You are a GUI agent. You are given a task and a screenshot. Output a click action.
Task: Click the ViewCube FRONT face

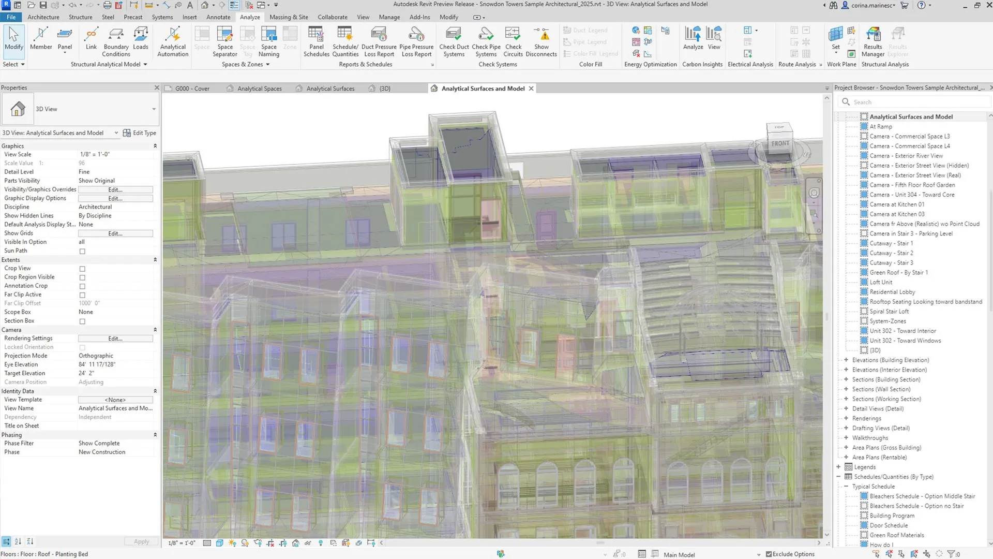(x=780, y=143)
